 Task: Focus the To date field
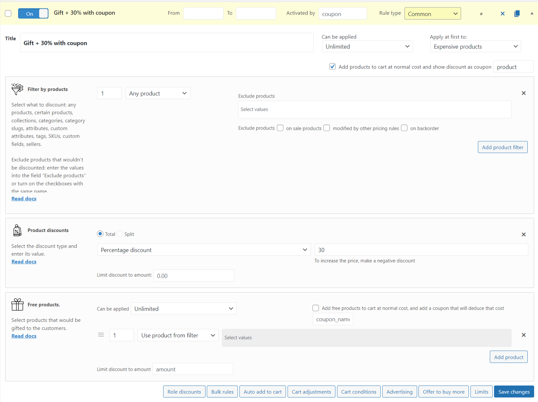pos(256,13)
